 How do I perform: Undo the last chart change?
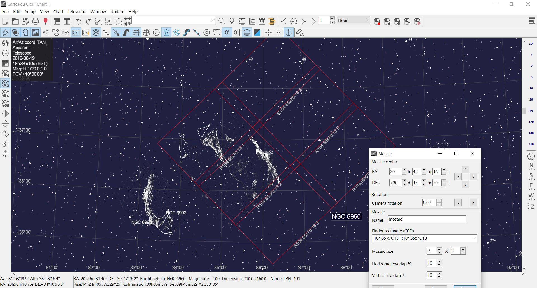79,21
